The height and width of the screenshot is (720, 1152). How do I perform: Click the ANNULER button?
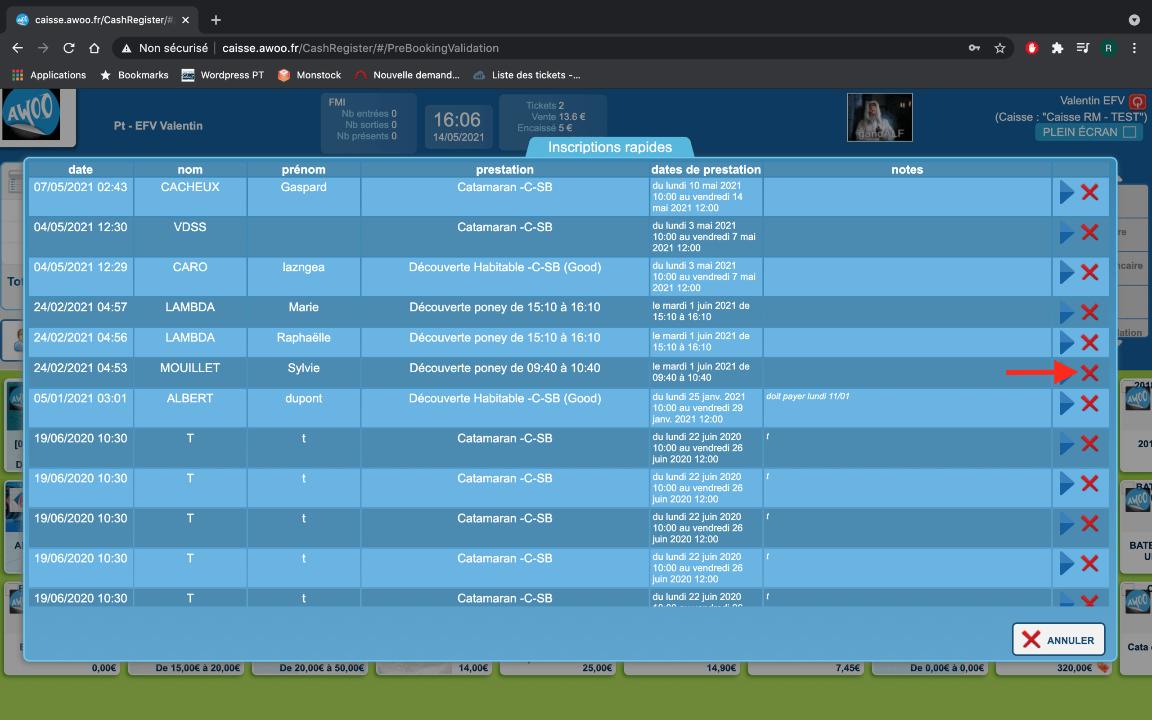(x=1058, y=639)
